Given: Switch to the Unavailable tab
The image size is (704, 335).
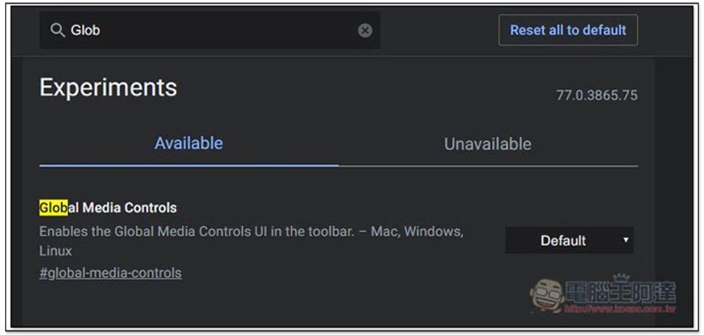Looking at the screenshot, I should (487, 144).
